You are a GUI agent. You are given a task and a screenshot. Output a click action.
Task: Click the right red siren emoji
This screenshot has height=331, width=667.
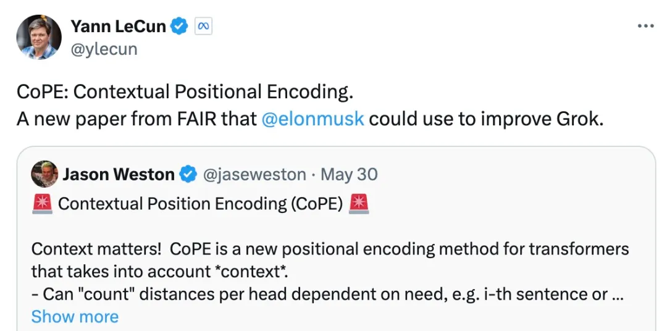tap(359, 204)
